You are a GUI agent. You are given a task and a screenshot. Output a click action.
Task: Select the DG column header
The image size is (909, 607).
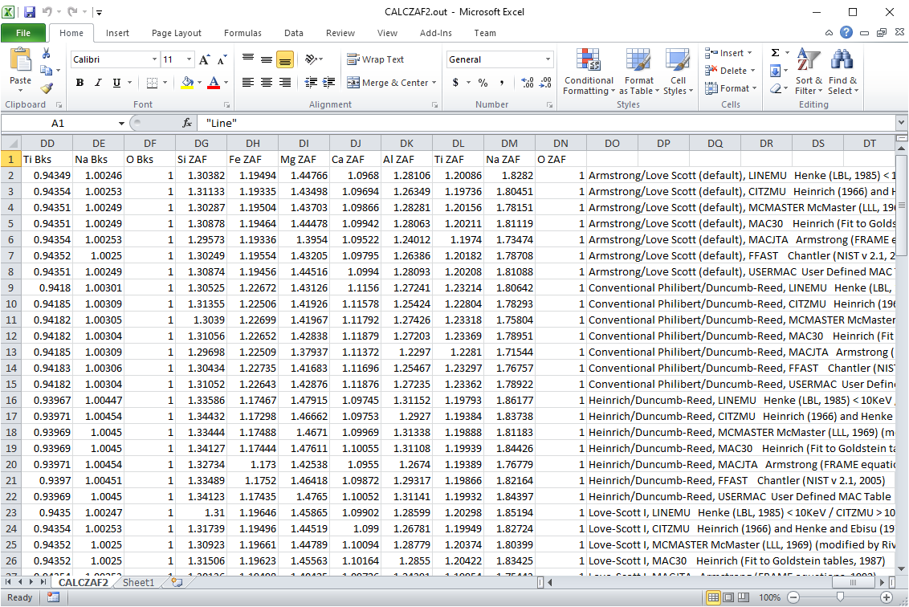201,143
